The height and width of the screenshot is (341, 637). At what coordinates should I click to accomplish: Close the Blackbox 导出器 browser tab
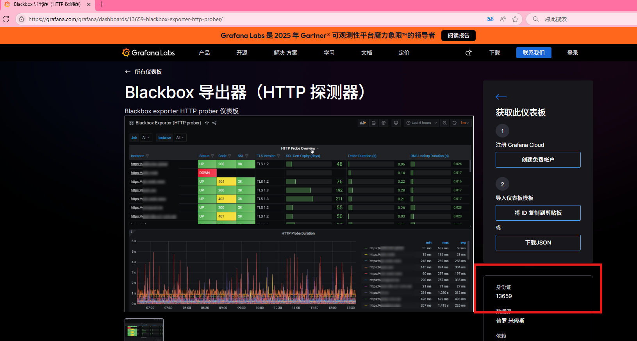[89, 4]
